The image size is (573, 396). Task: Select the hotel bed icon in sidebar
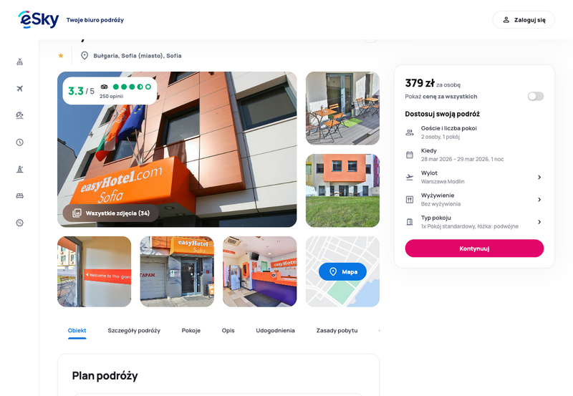pos(20,195)
